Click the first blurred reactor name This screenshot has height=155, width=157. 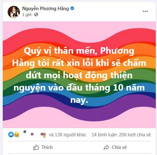click(25, 132)
